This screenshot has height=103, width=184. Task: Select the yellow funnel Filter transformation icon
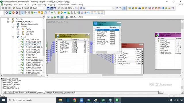click(39, 13)
